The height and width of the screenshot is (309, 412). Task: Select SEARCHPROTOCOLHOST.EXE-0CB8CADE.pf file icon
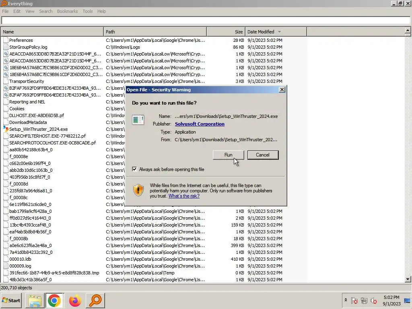coord(6,143)
